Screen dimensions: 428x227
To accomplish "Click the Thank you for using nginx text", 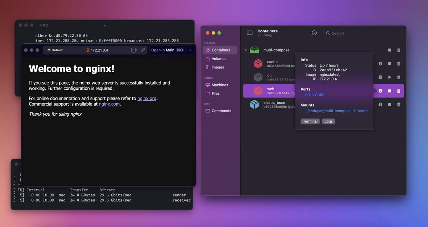I will [x=56, y=114].
